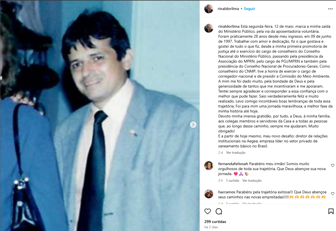Follow rinaldorlima with the Seguir button
Image resolution: width=336 pixels, height=231 pixels.
pos(250,9)
